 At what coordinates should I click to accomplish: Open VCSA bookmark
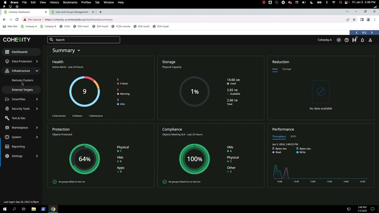point(65,26)
